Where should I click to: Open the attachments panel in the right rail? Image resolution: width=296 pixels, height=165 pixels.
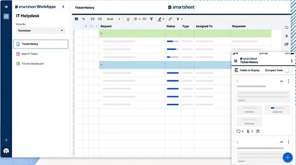[x=286, y=36]
